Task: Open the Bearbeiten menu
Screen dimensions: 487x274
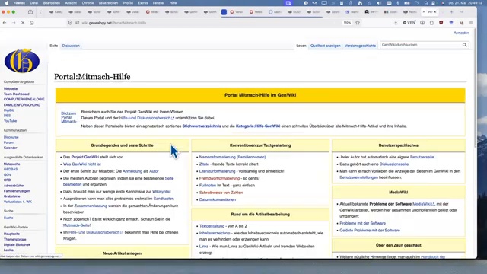Action: click(52, 3)
